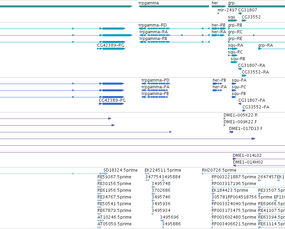Select the RP003221887.5prime EST

point(213,181)
